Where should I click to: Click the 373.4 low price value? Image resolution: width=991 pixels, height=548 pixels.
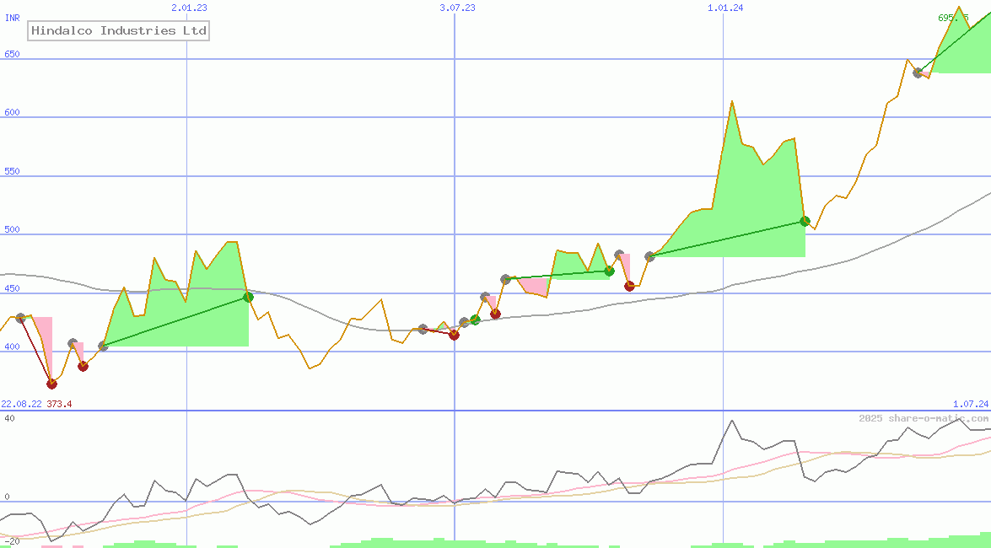[x=59, y=404]
